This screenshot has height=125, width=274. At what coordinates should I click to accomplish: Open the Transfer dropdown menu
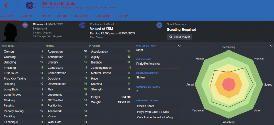coord(46,16)
